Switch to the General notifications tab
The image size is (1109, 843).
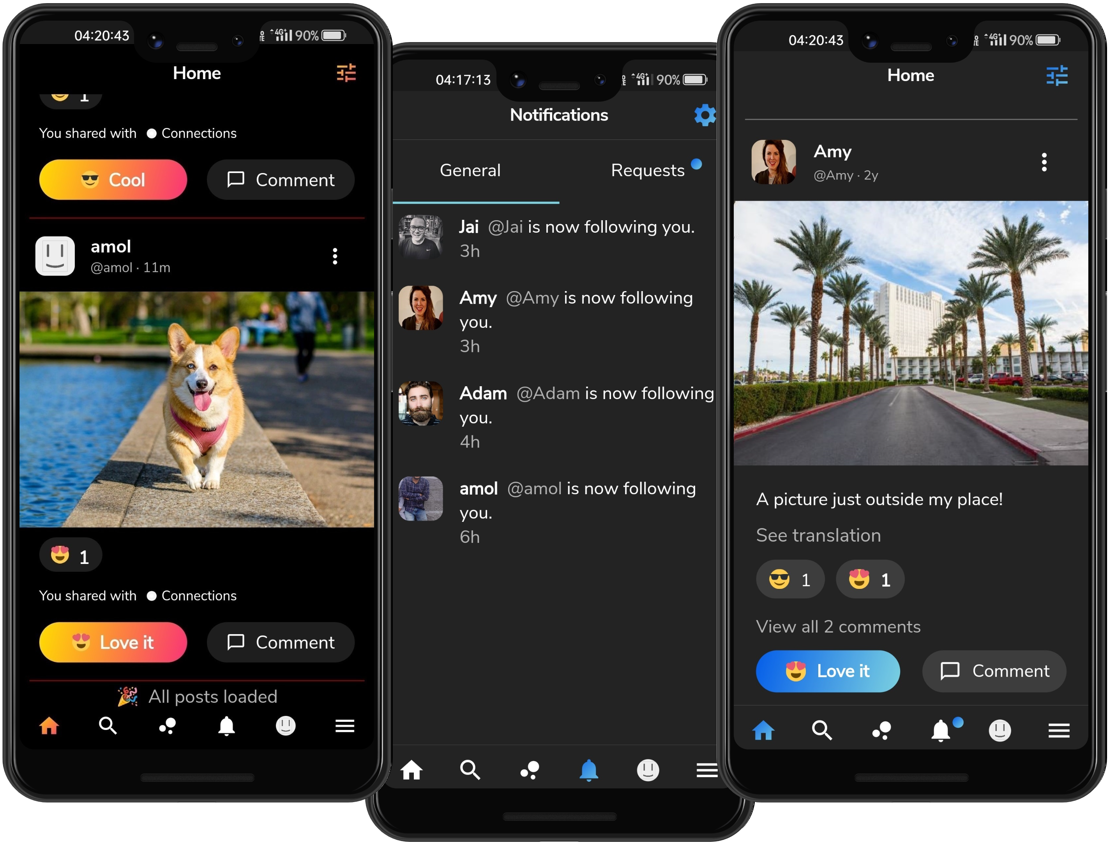click(x=470, y=170)
